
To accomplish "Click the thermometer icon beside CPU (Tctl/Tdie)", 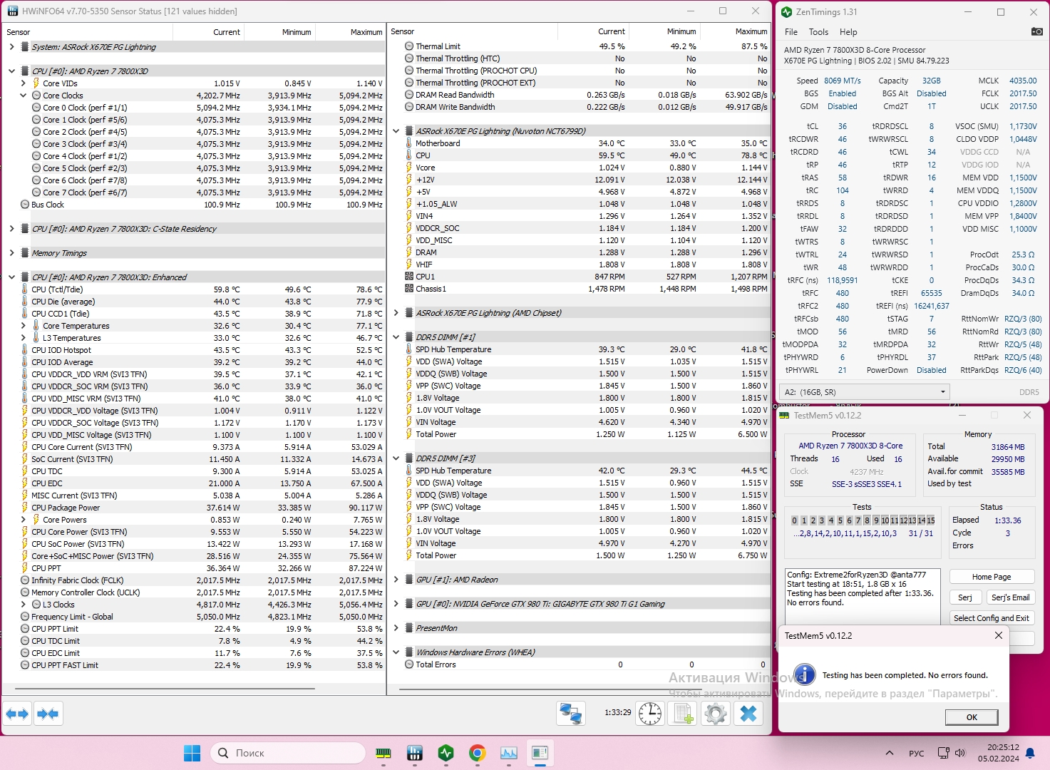I will [25, 289].
